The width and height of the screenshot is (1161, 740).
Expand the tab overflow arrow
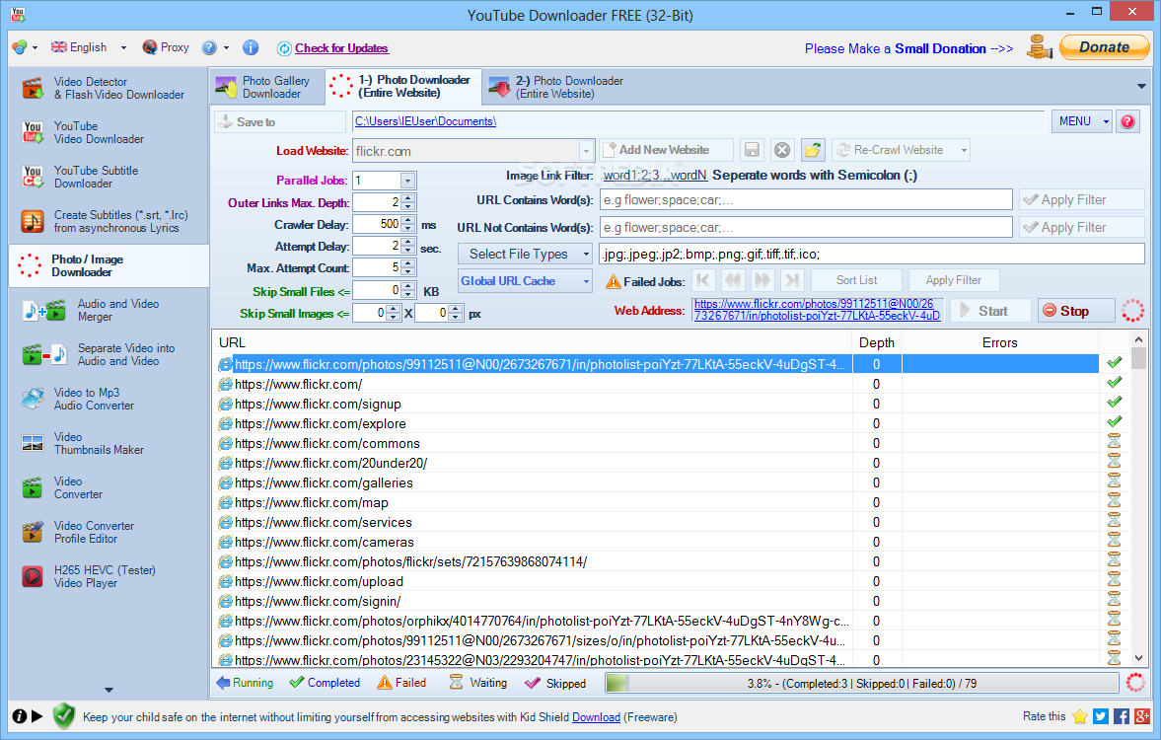click(1141, 87)
